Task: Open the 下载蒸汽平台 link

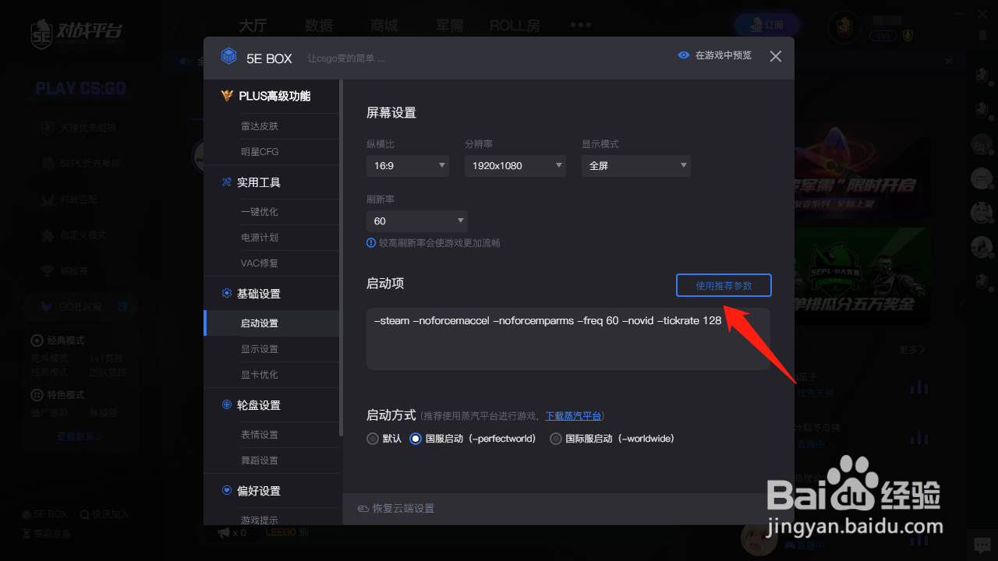Action: (x=573, y=415)
